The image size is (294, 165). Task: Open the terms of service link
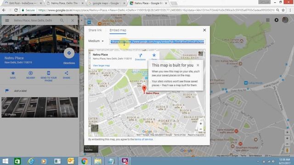(x=144, y=139)
